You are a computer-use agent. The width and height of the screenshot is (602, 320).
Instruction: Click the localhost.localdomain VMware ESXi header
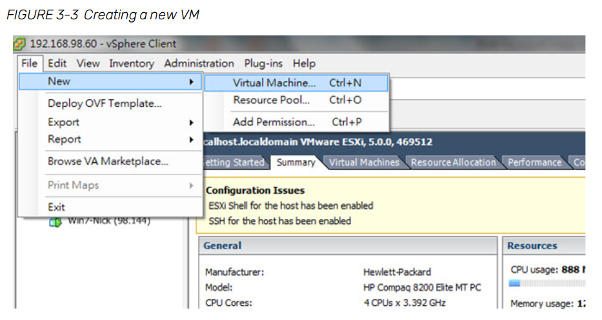tap(317, 142)
